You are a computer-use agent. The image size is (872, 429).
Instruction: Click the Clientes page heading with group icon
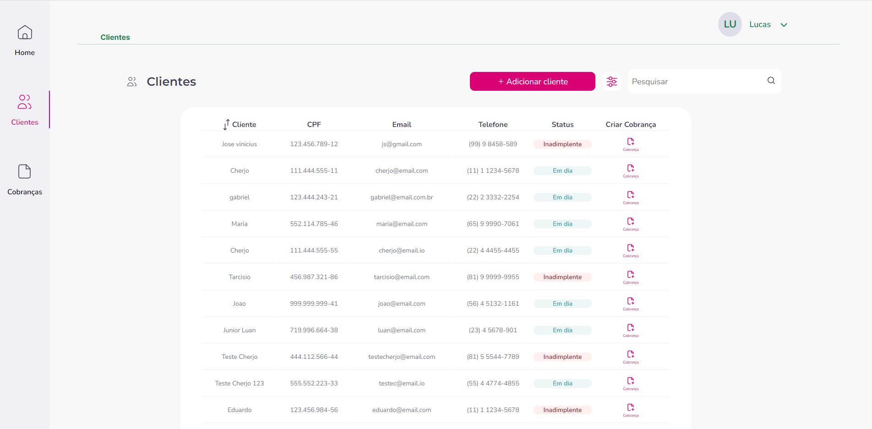(x=161, y=82)
